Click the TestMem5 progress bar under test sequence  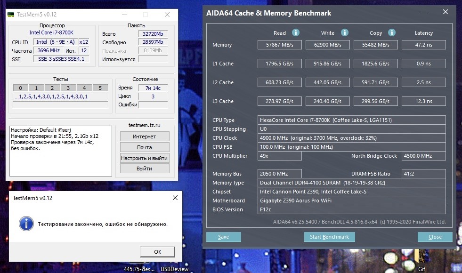[x=60, y=105]
